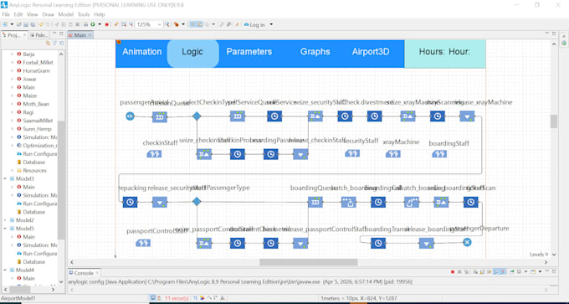Click the 11 error(s) status indicator
Viewport: 569px width, 304px height.
[177, 298]
